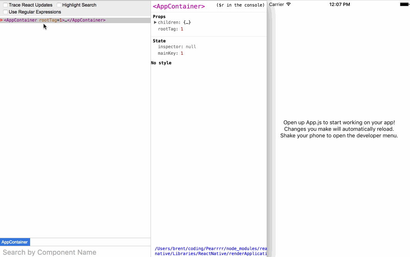Screen dimensions: 410x257
Task: Turn on Use Regular Expressions
Action: (5, 12)
